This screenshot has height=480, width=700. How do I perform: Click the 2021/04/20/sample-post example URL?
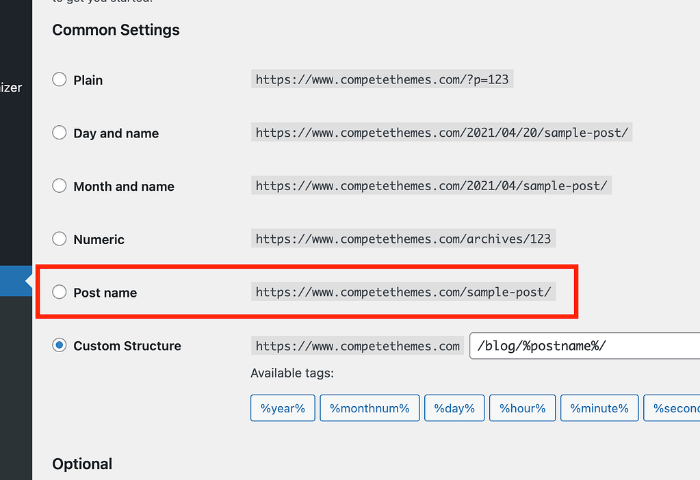click(441, 132)
